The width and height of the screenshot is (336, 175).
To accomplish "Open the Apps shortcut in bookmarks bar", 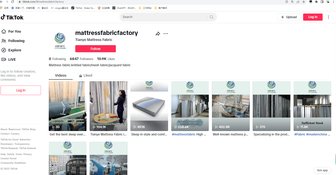I will pyautogui.click(x=4, y=8).
